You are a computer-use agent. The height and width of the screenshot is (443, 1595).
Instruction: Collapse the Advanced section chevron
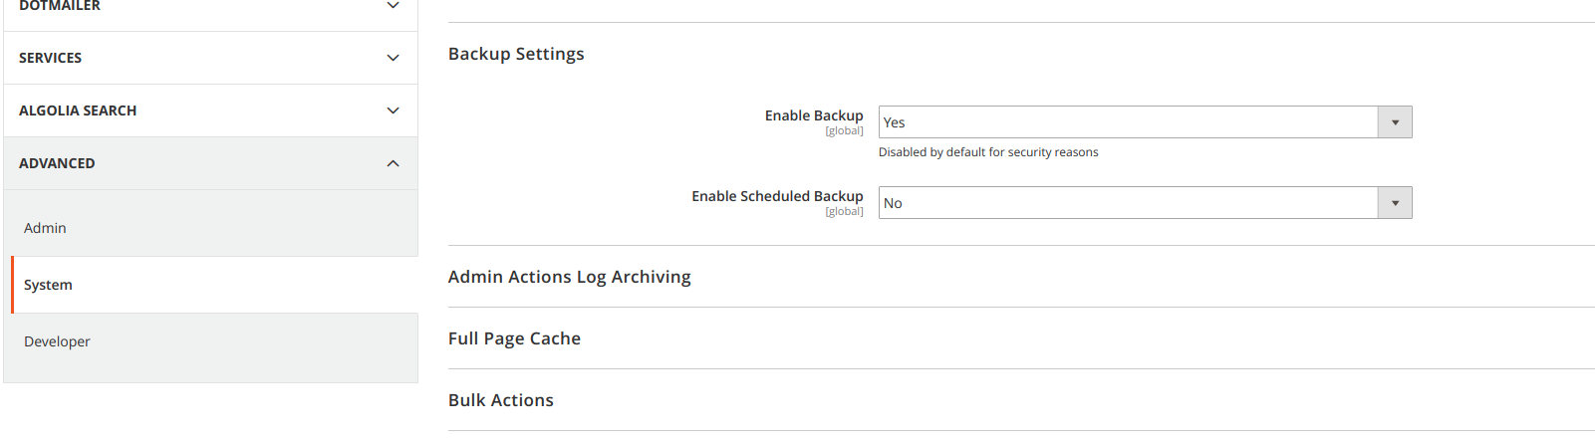point(394,163)
